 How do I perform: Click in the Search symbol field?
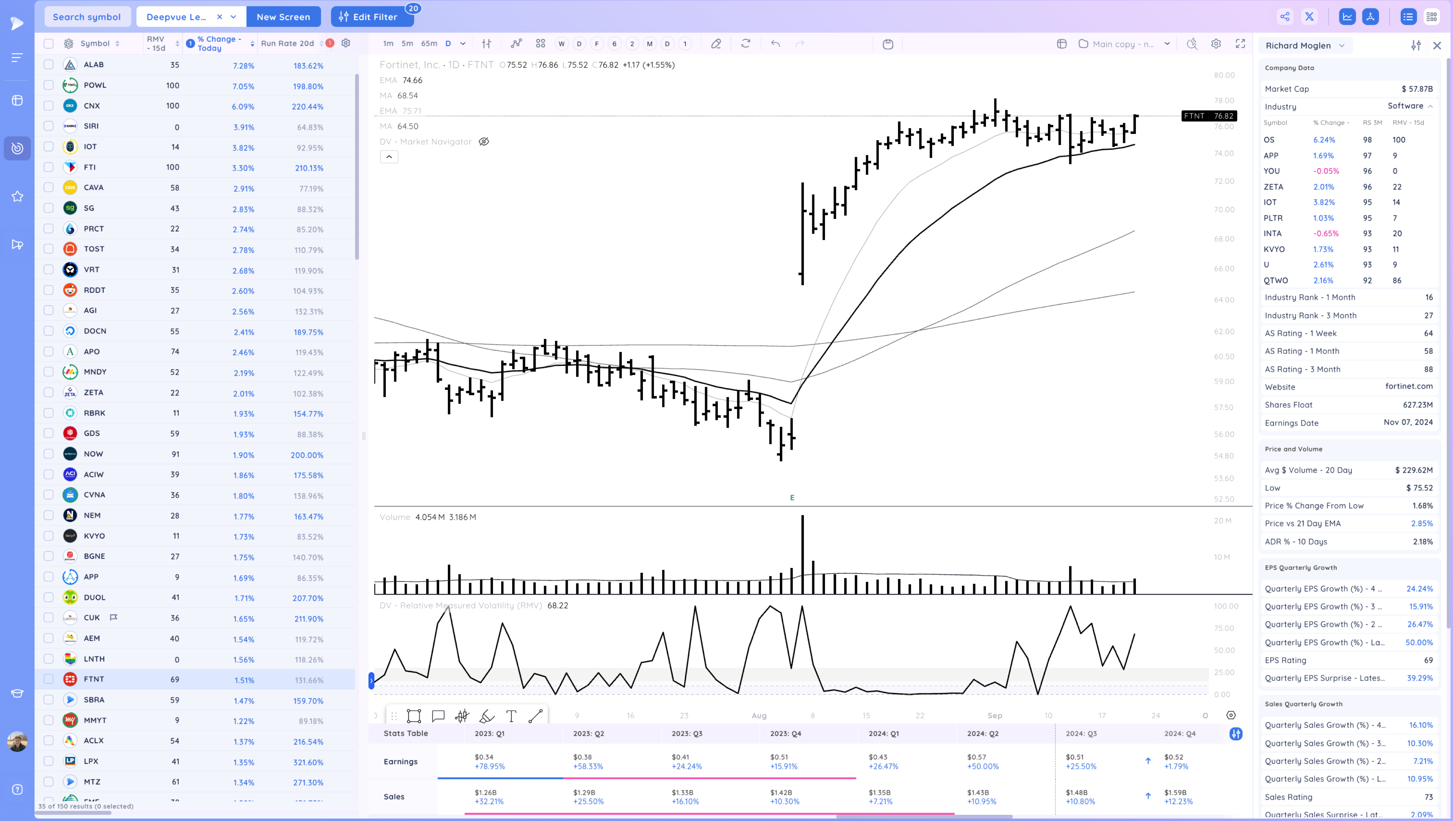click(x=87, y=17)
